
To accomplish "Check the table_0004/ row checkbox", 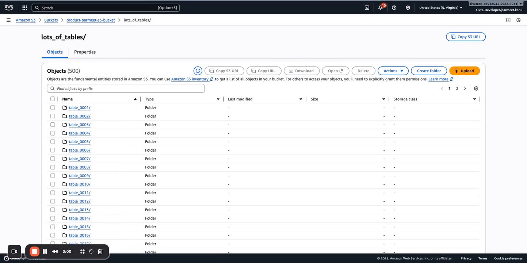I will click(x=53, y=133).
